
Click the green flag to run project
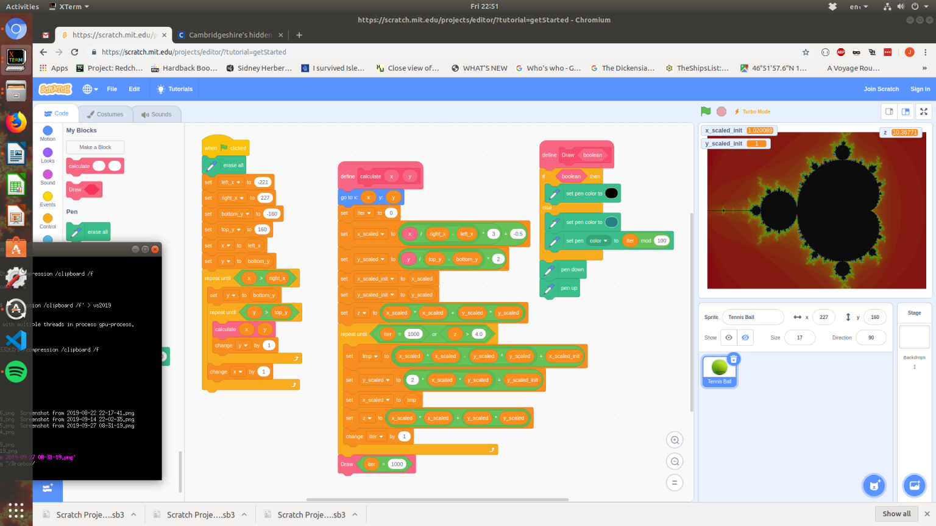tap(706, 111)
